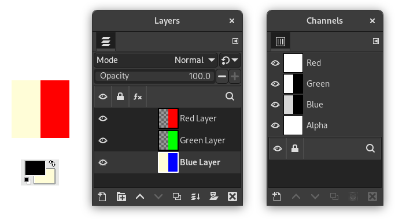395x219 pixels.
Task: Select the Alpha channel thumbnail
Action: pos(293,125)
